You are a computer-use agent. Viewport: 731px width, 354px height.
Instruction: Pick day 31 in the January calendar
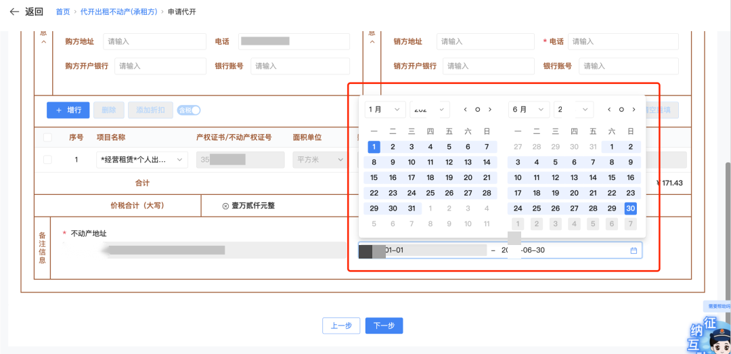click(412, 208)
